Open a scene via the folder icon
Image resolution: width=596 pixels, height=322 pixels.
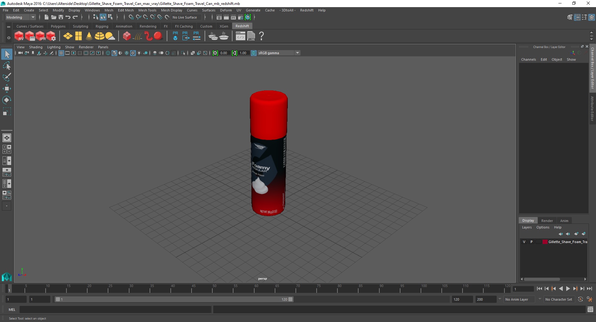53,17
